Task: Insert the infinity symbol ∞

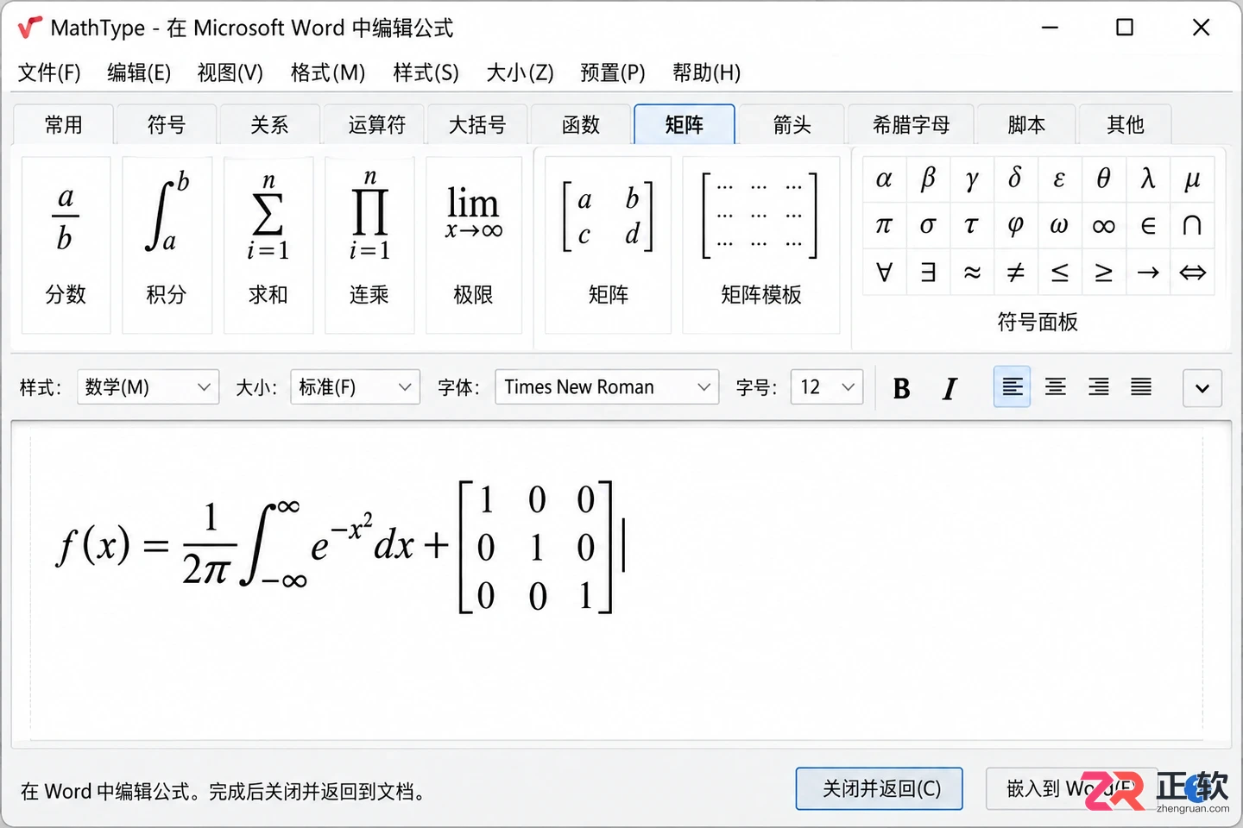Action: [1104, 225]
